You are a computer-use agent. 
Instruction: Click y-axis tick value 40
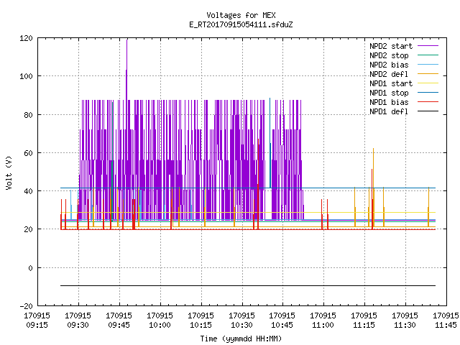28,191
